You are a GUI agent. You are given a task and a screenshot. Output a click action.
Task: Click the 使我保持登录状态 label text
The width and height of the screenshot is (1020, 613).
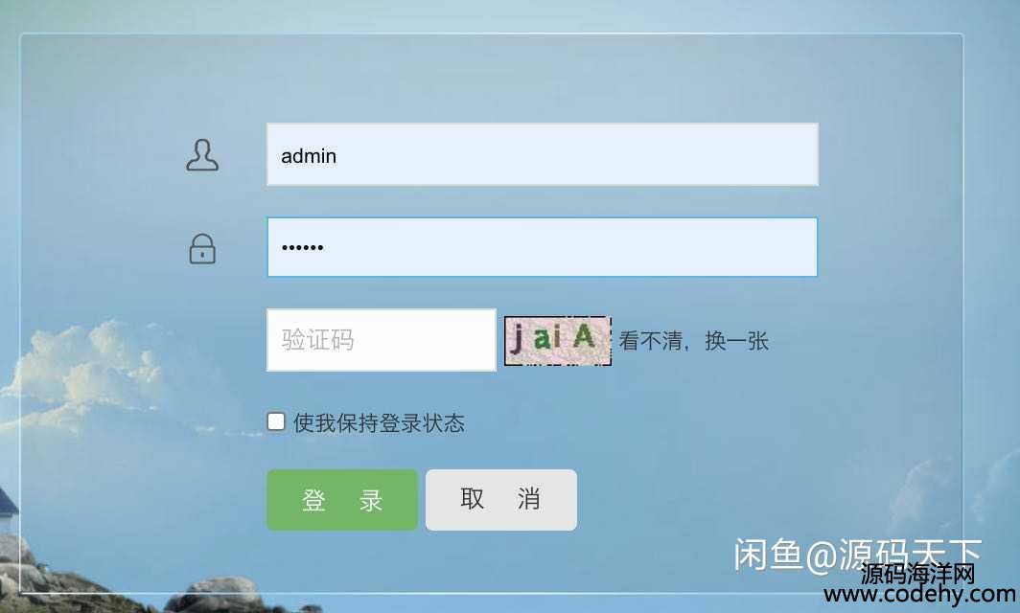[x=379, y=423]
